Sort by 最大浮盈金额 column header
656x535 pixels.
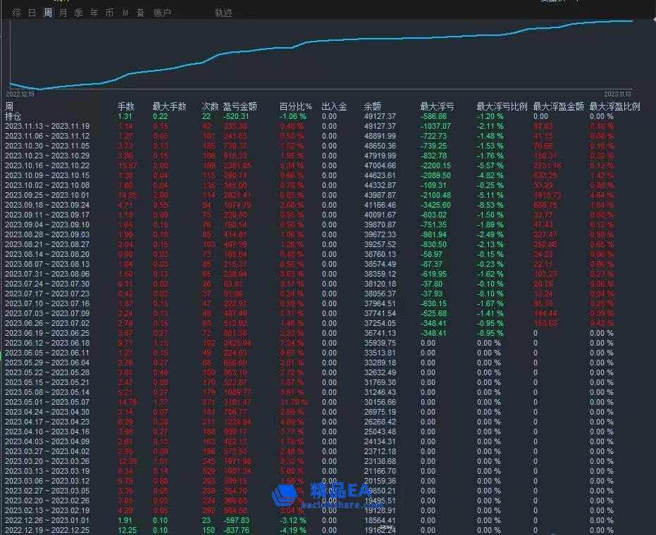[558, 106]
